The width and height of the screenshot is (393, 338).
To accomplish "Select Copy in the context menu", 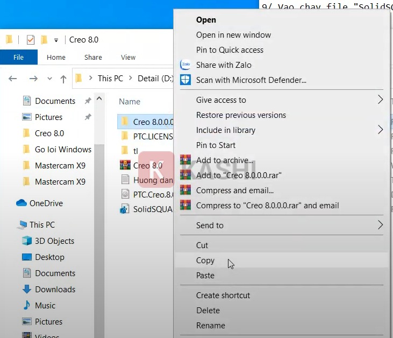I will pos(282,260).
